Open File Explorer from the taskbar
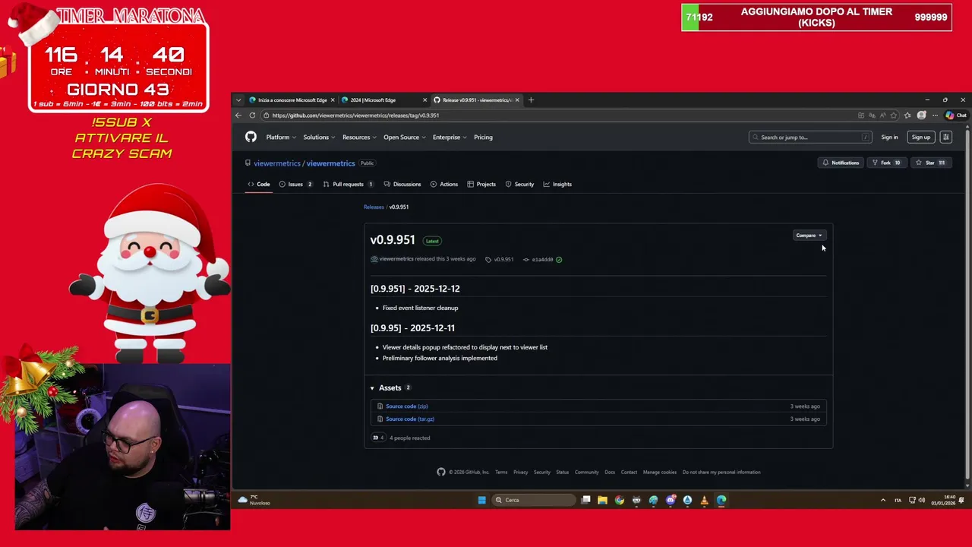This screenshot has height=547, width=972. tap(602, 500)
